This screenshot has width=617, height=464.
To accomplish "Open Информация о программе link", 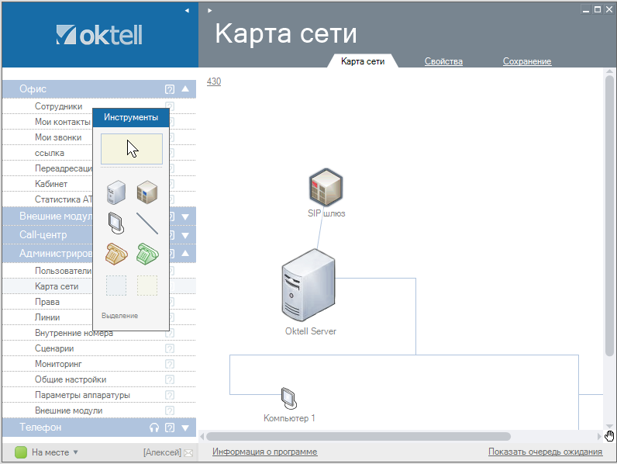I will 264,452.
